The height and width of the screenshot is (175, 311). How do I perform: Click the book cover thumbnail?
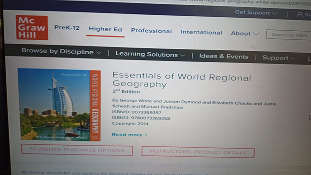59,105
